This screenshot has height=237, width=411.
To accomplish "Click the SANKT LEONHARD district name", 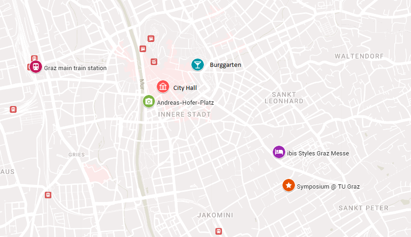I will pyautogui.click(x=284, y=98).
